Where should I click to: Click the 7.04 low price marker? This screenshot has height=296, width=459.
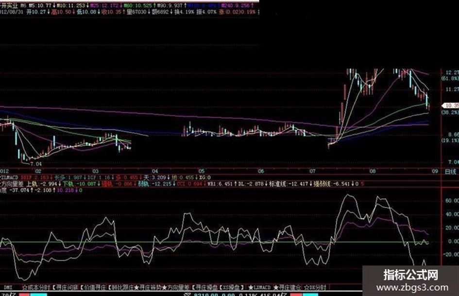pos(36,164)
